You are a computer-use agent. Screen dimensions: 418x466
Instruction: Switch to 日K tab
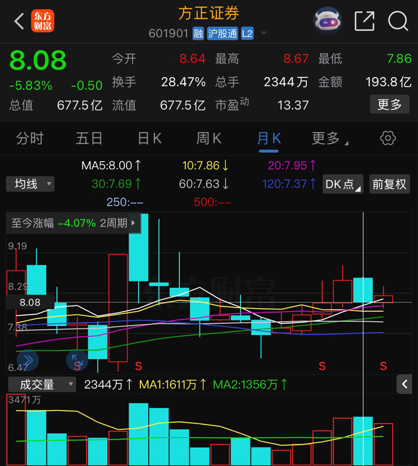[149, 138]
